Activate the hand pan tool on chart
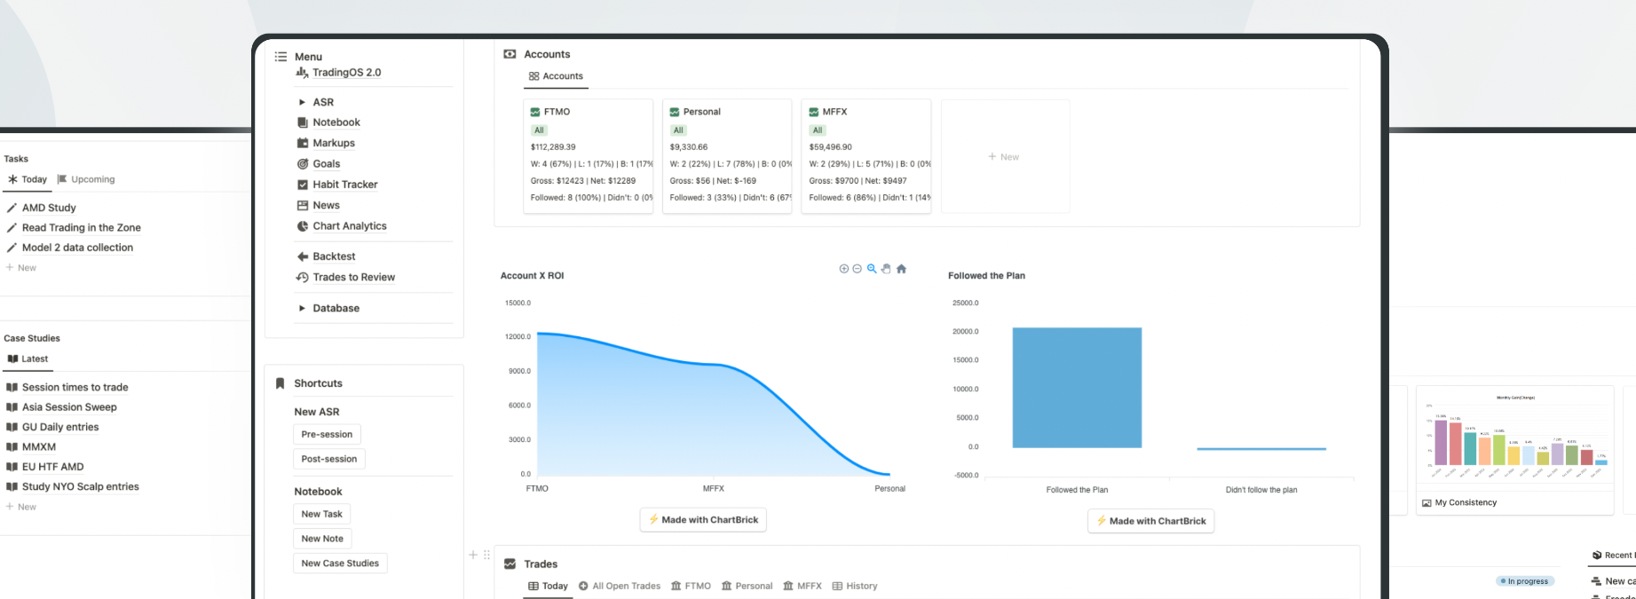The height and width of the screenshot is (599, 1636). 886,269
